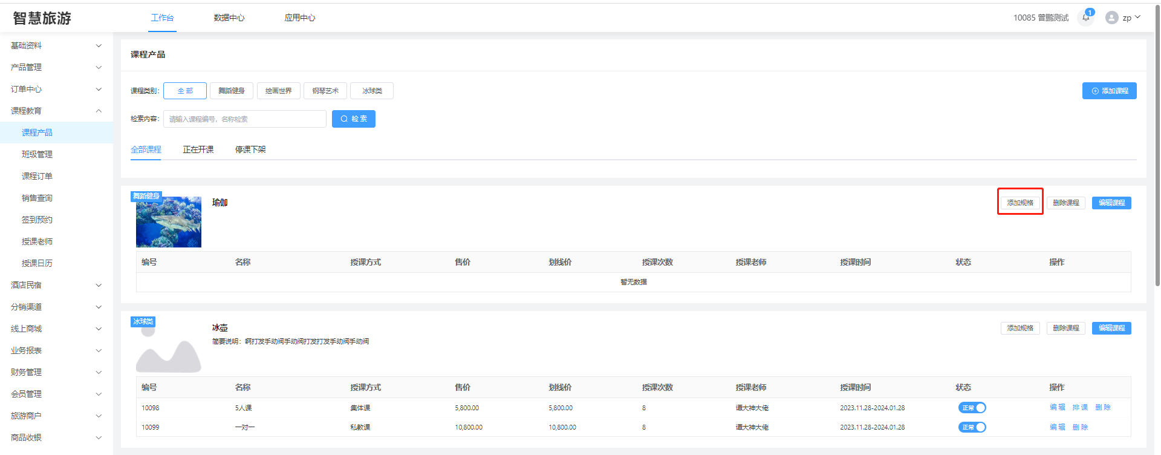1161x455 pixels.
Task: Click the plus 添加课程 button
Action: (1109, 91)
